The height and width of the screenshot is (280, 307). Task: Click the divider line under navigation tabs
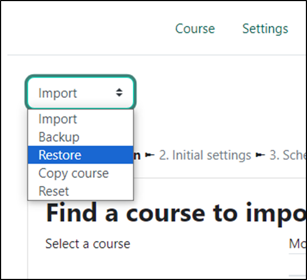[157, 55]
